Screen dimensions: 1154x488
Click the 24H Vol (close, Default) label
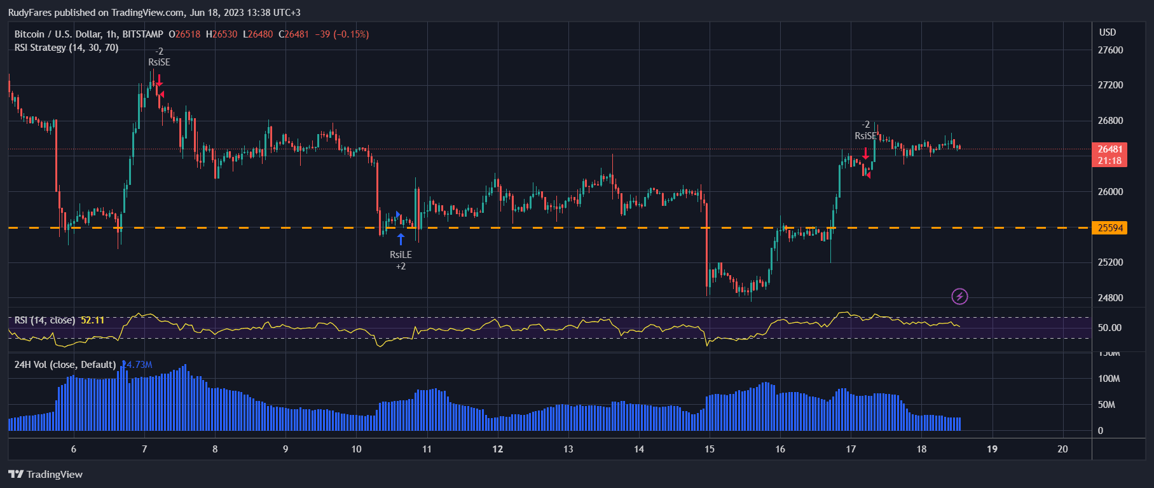(65, 365)
